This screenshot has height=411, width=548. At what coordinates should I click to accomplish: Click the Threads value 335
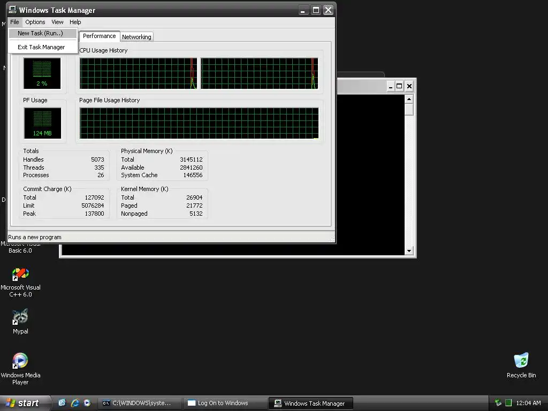click(x=99, y=168)
